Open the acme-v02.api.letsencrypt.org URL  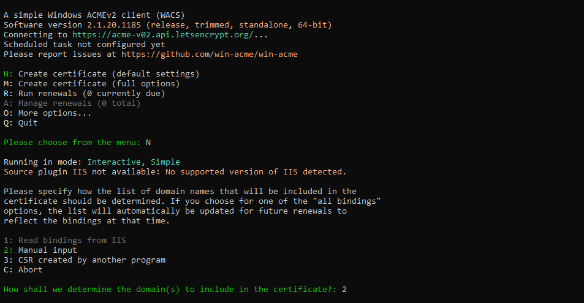(164, 34)
